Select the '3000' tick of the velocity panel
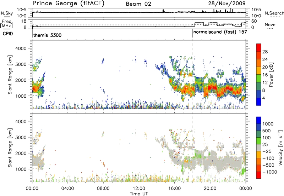Viewport: 284px width, 196px height. (x=21, y=137)
